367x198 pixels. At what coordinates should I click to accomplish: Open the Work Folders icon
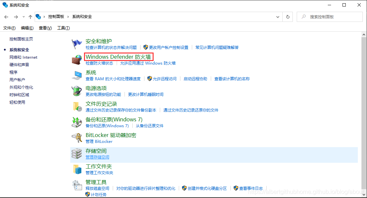tap(76, 169)
